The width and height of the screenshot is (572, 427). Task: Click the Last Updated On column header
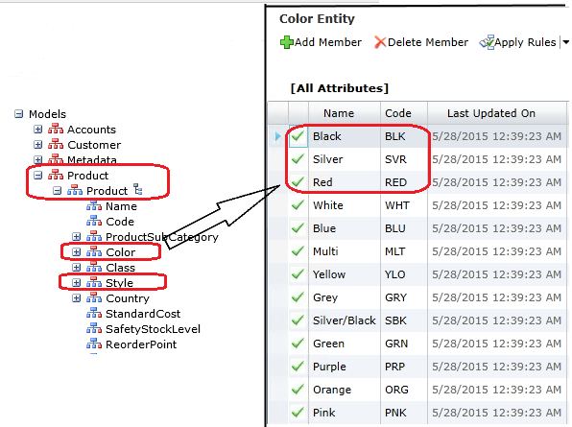pyautogui.click(x=491, y=113)
